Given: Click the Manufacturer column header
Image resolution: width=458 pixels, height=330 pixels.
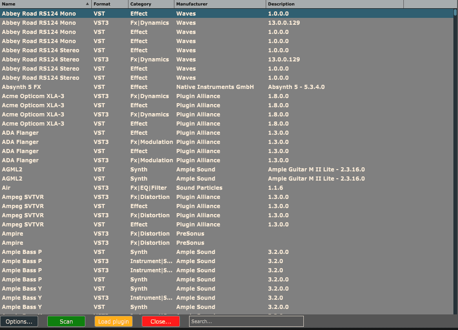Looking at the screenshot, I should click(x=220, y=4).
